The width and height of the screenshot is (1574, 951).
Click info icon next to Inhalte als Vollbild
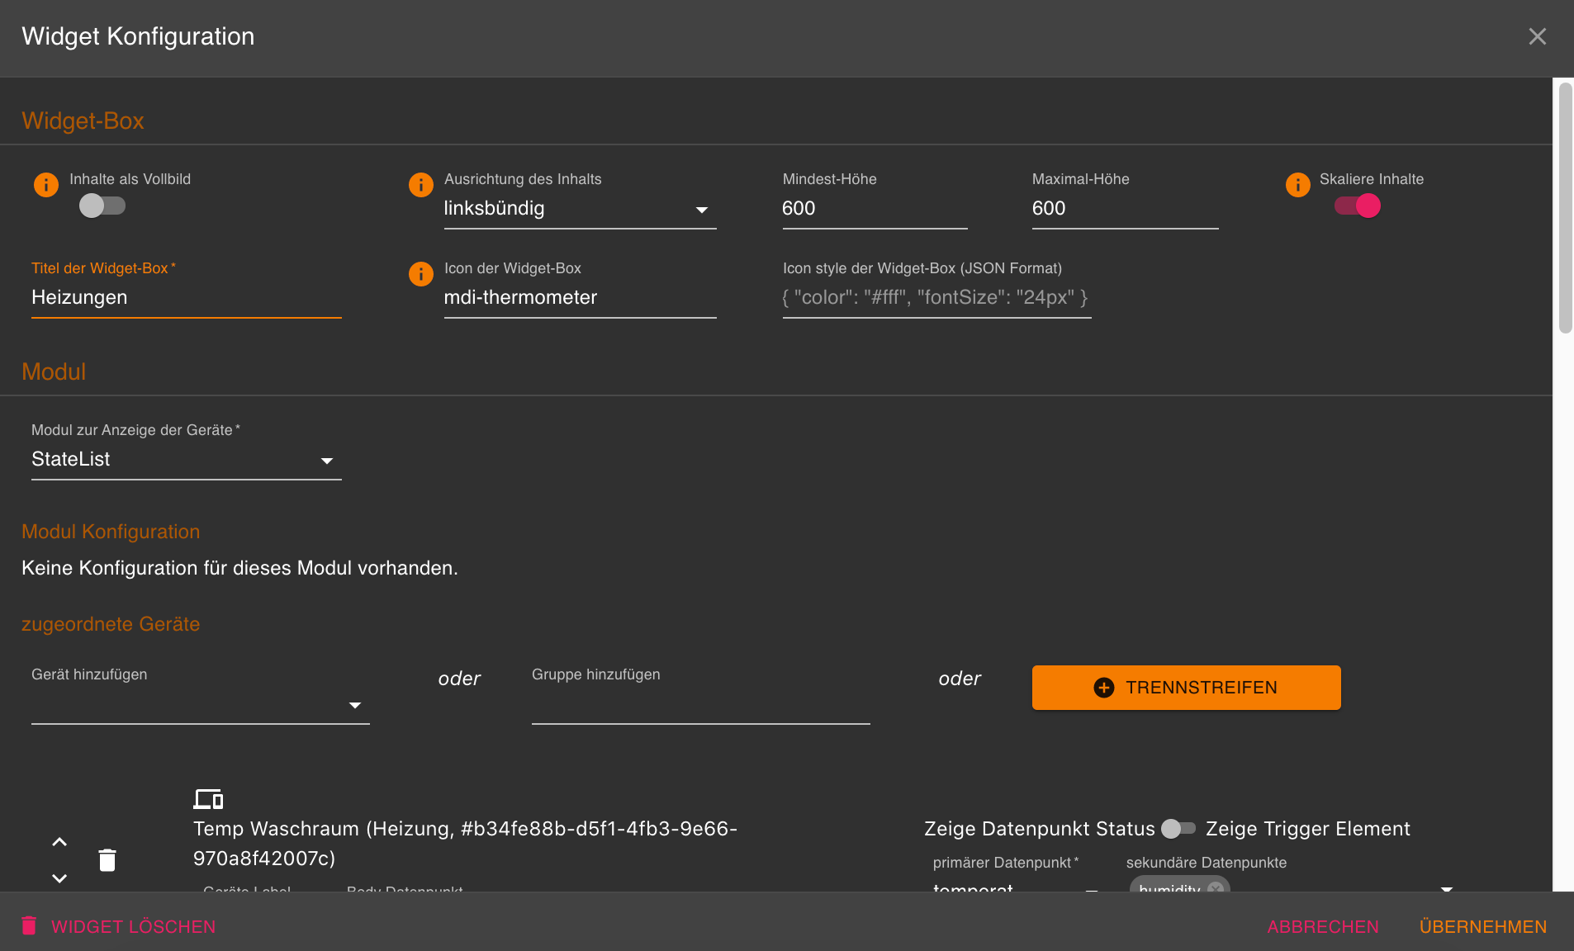tap(46, 185)
